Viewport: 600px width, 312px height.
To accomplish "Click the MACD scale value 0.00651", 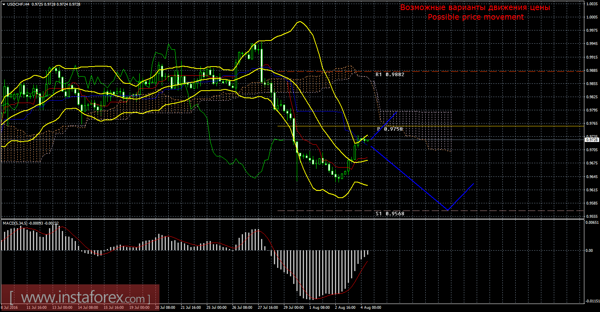I will click(592, 222).
